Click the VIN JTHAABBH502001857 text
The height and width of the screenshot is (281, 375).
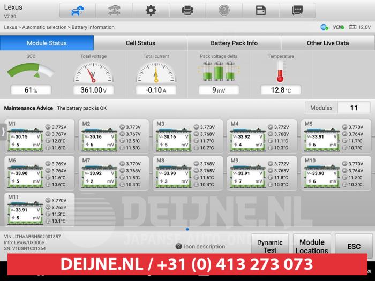click(32, 237)
